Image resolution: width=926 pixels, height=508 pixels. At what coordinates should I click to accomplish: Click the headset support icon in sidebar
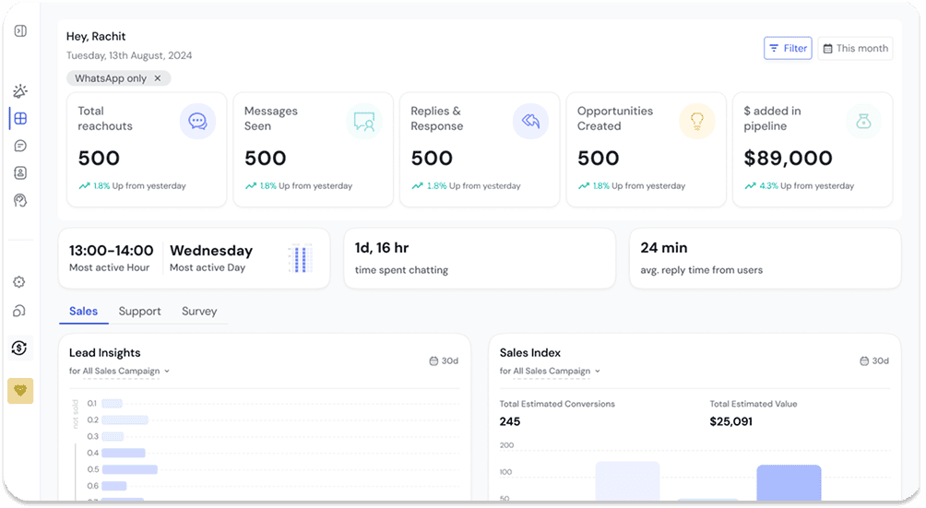[x=20, y=200]
